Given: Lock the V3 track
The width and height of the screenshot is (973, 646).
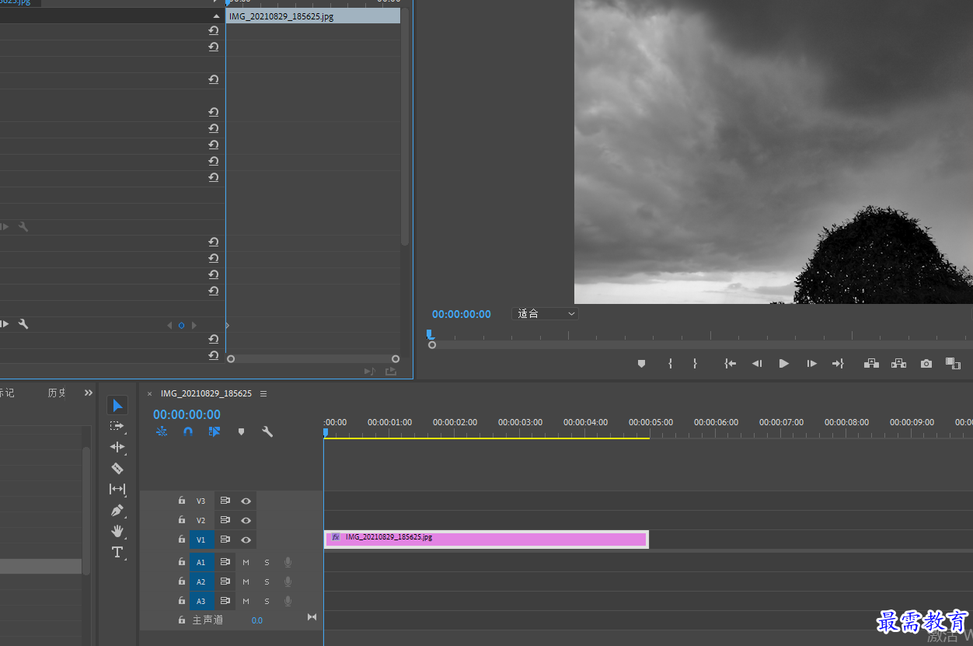Looking at the screenshot, I should point(182,501).
